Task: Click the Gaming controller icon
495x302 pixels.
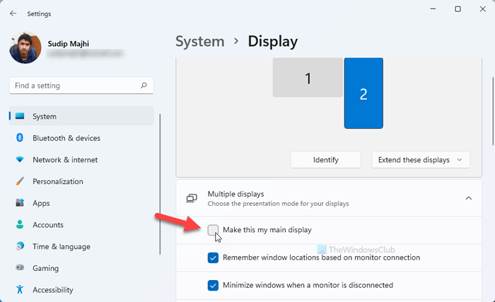Action: click(20, 269)
